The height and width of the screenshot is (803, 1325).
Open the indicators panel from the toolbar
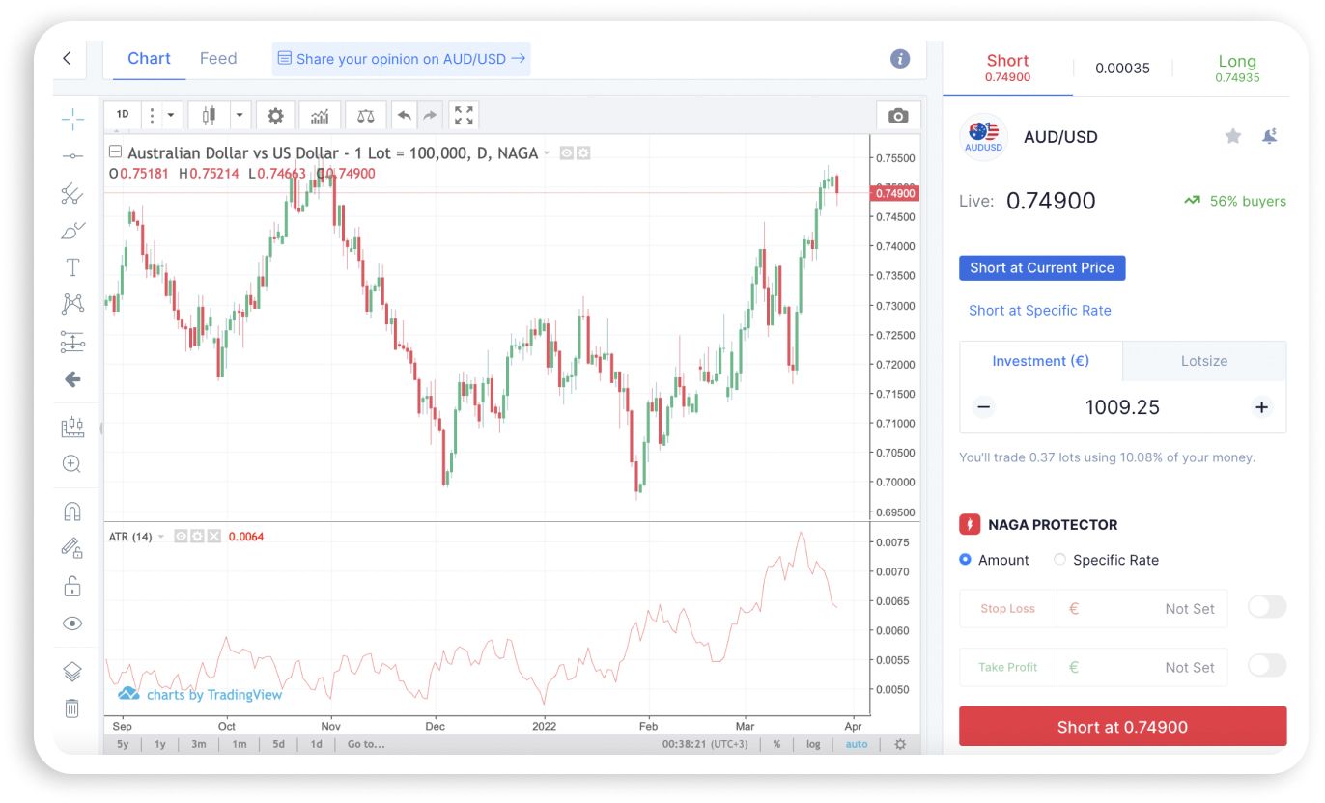(x=320, y=115)
